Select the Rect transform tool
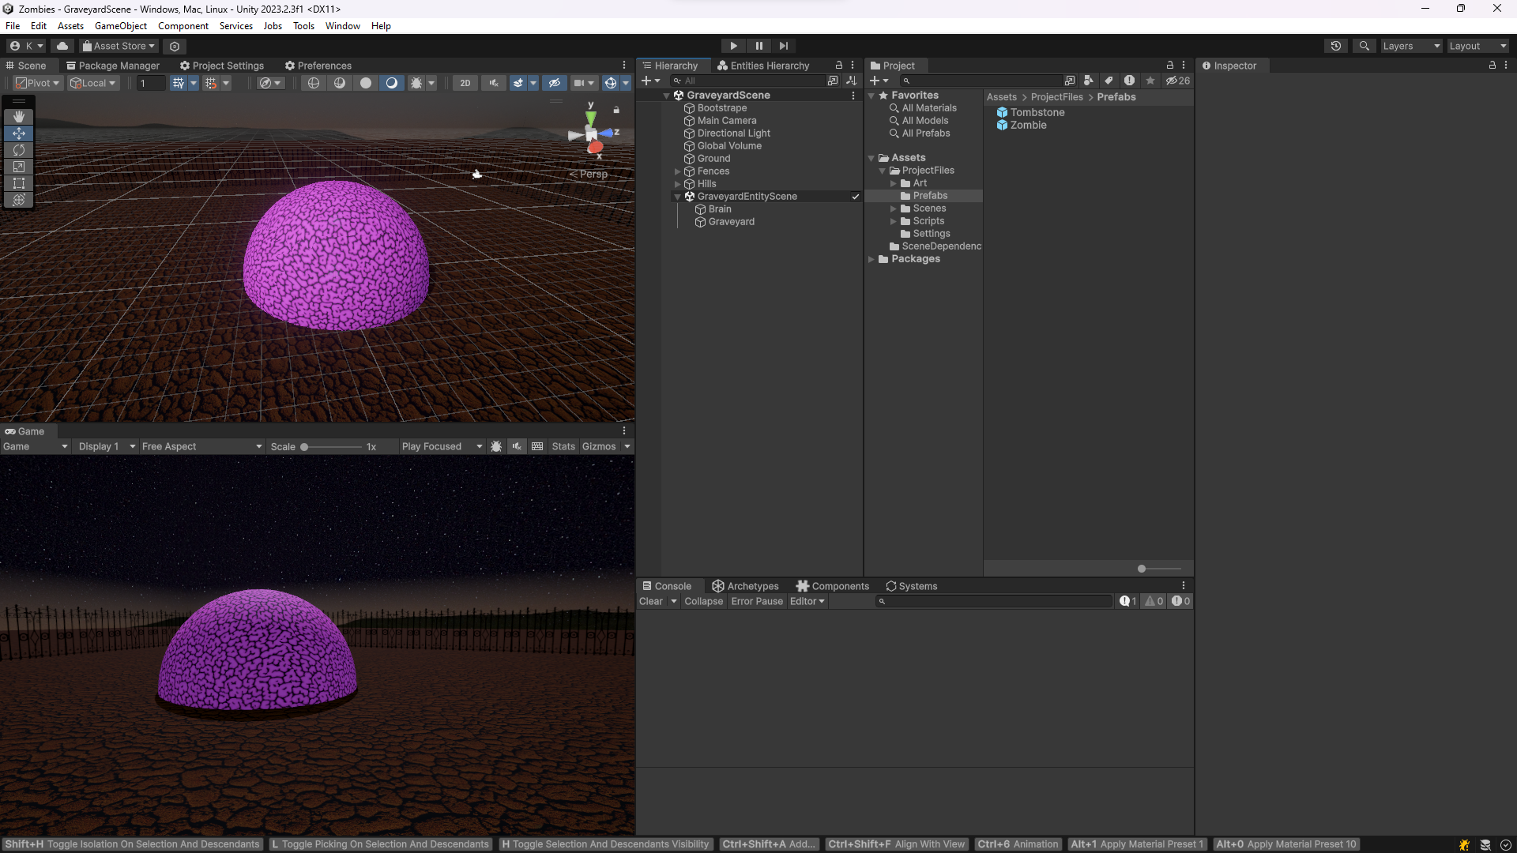The image size is (1517, 853). (19, 183)
